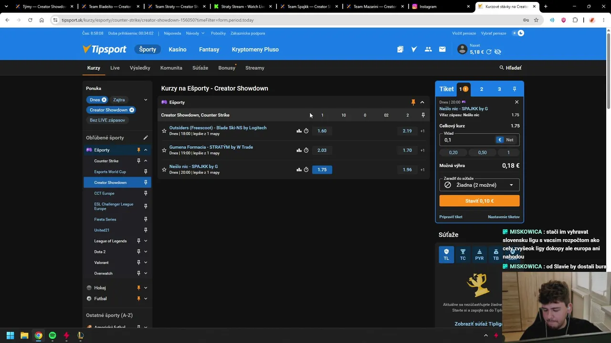
Task: Expand the Valorant leagues
Action: pyautogui.click(x=146, y=262)
